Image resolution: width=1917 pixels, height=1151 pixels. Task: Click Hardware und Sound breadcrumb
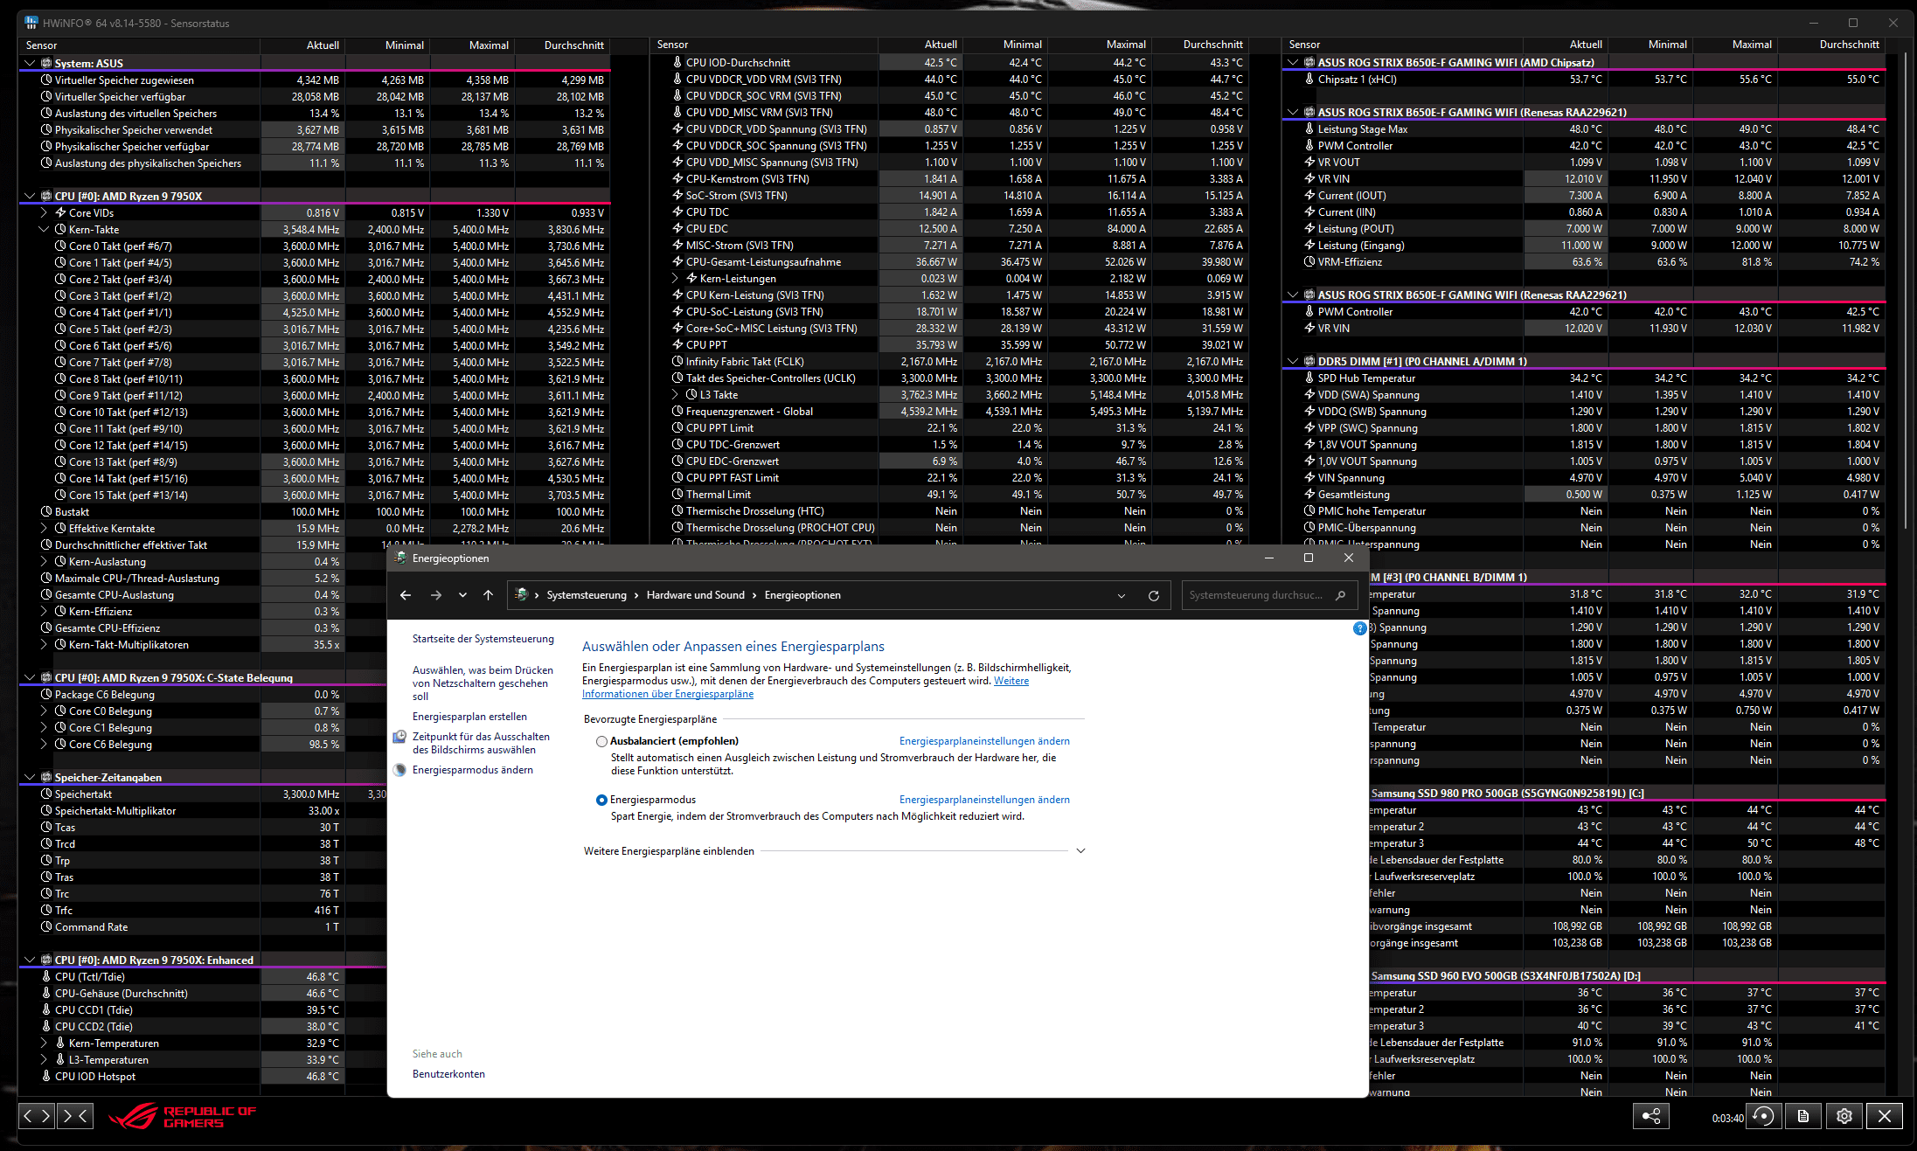pyautogui.click(x=695, y=595)
